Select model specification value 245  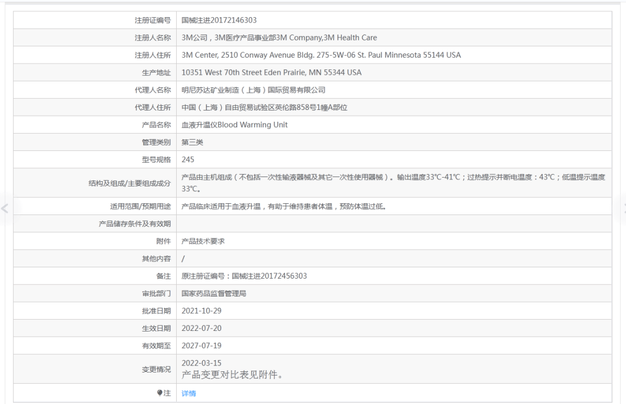tap(187, 160)
